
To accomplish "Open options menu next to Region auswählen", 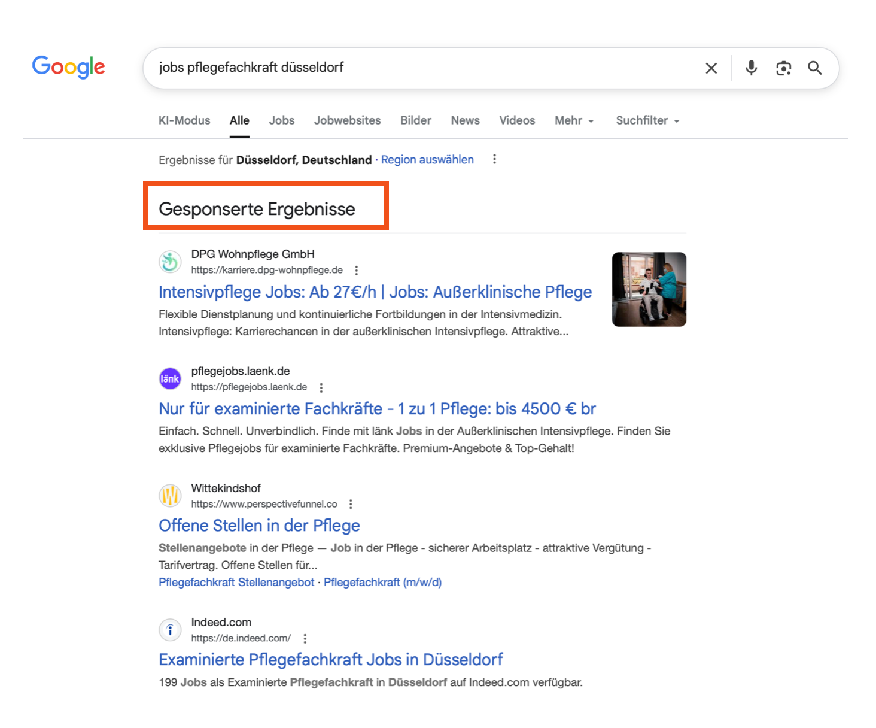I will point(494,159).
